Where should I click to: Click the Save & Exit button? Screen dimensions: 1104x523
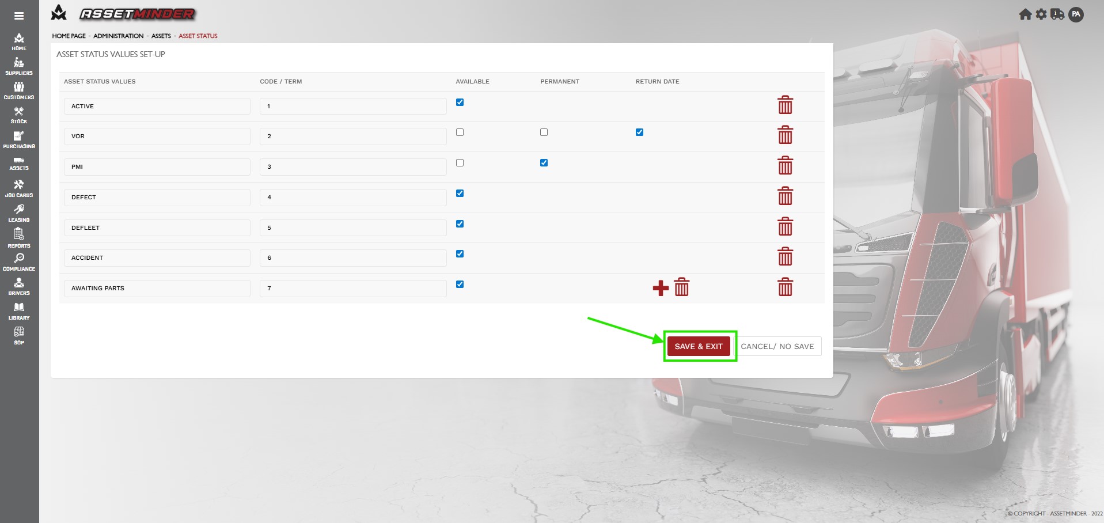tap(699, 346)
